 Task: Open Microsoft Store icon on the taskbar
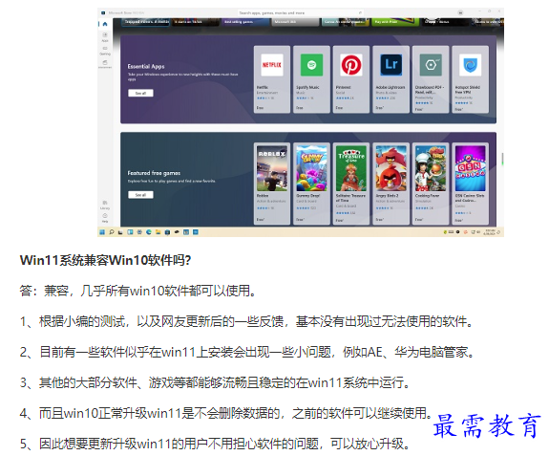click(167, 232)
